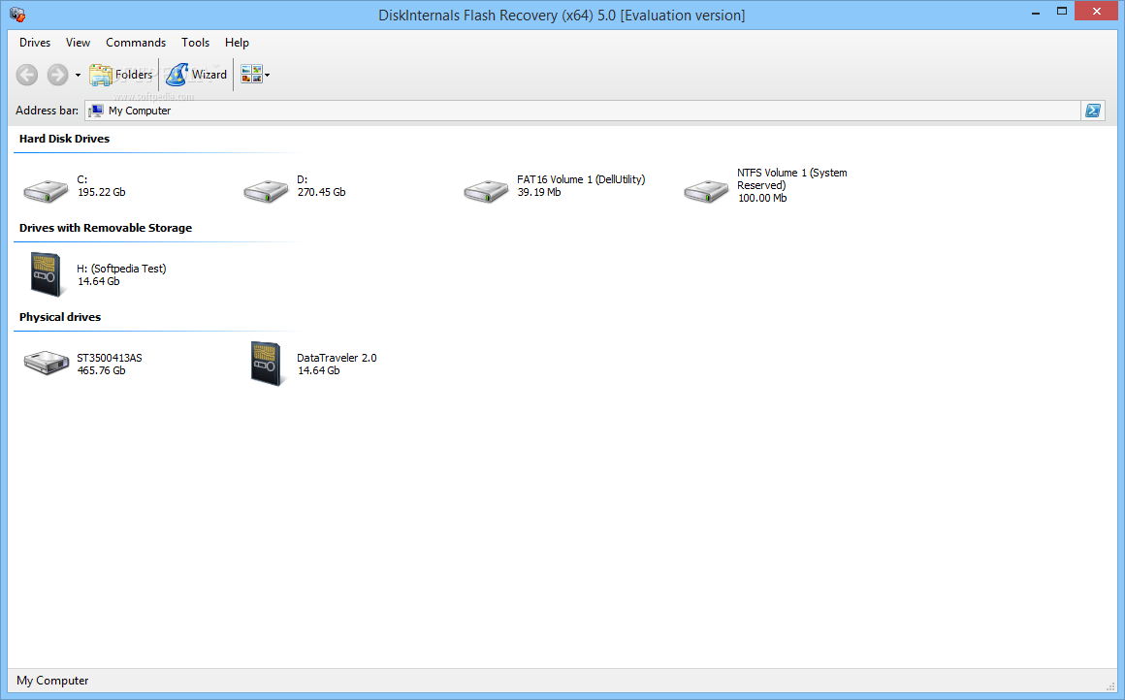Viewport: 1125px width, 700px height.
Task: Click Drives with Removable Storage header
Action: [106, 228]
